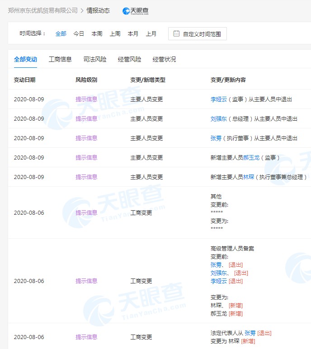Click 风险级别 column header

tap(86, 80)
